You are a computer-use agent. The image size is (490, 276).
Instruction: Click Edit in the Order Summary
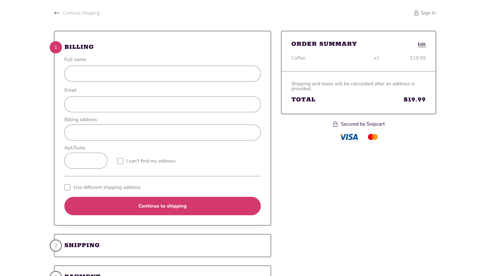click(422, 44)
